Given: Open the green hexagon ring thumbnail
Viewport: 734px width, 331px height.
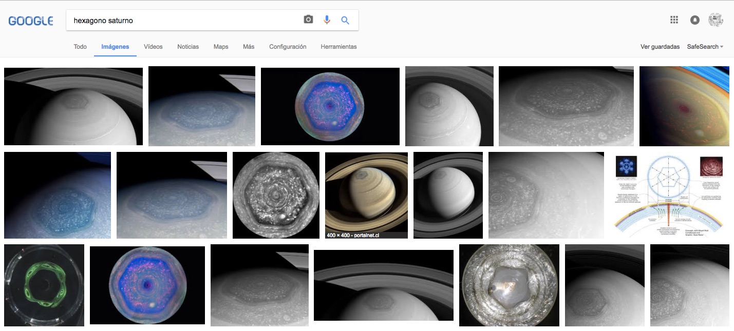Looking at the screenshot, I should (44, 285).
